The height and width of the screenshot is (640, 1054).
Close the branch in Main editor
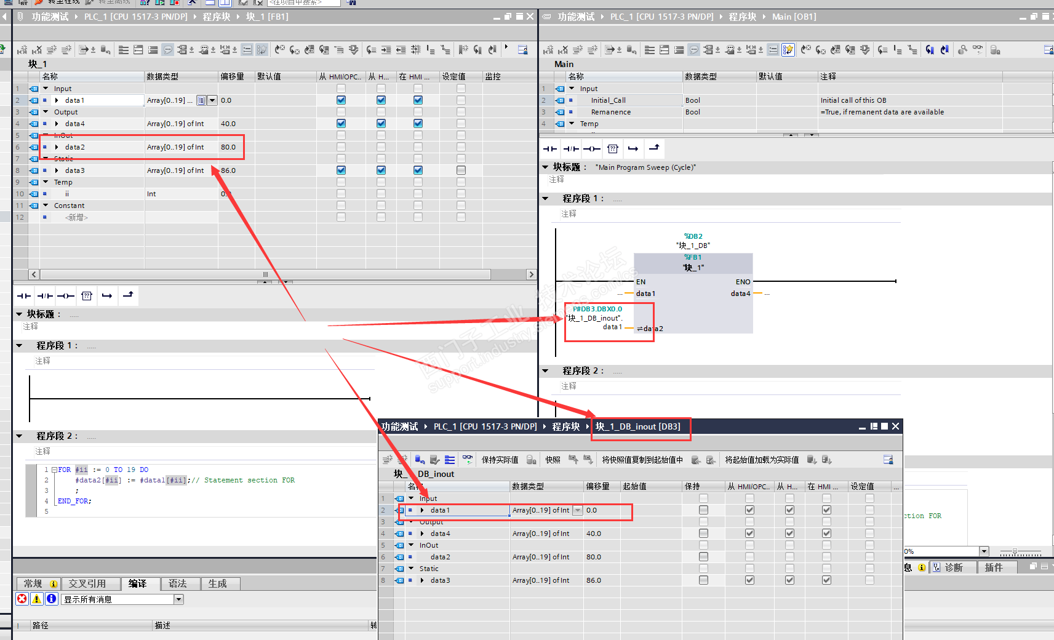pos(654,148)
